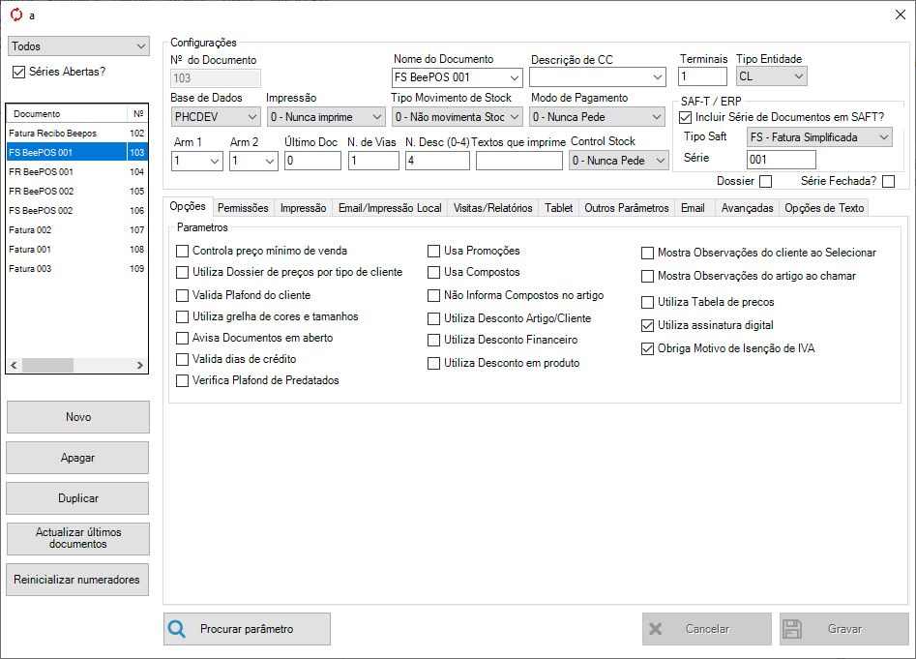This screenshot has width=916, height=659.
Task: Click the X icon on Cancelar
Action: [x=656, y=629]
